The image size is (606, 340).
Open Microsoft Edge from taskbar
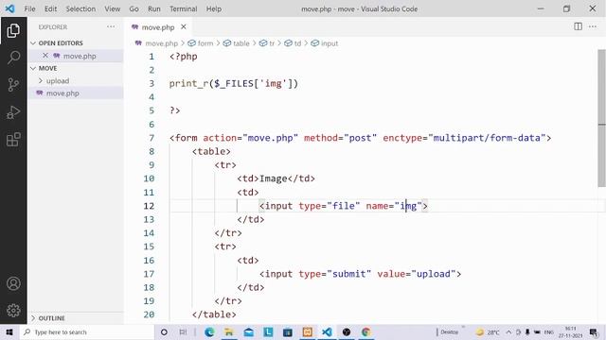209,331
